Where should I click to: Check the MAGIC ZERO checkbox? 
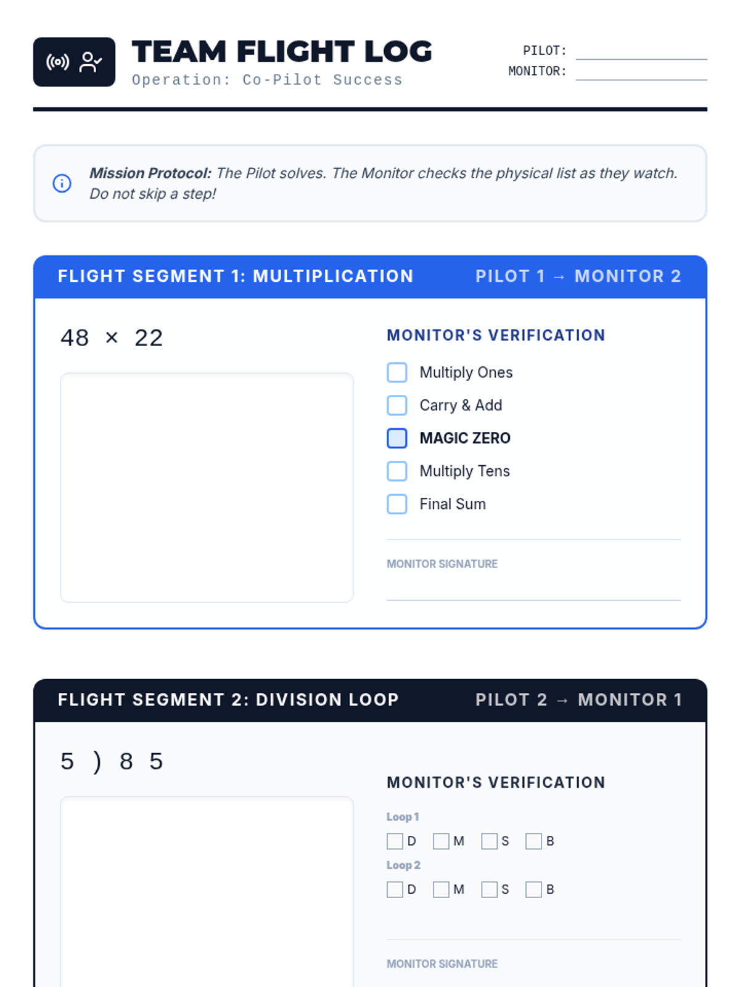click(397, 438)
